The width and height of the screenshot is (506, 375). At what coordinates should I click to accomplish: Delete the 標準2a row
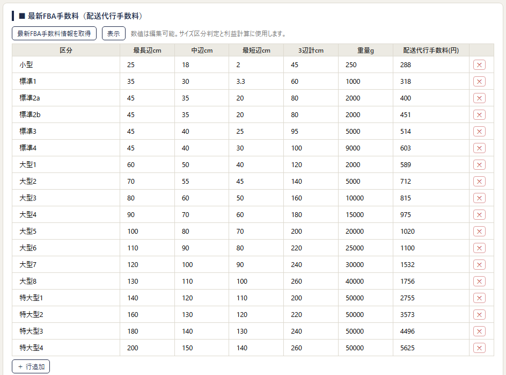pos(479,98)
